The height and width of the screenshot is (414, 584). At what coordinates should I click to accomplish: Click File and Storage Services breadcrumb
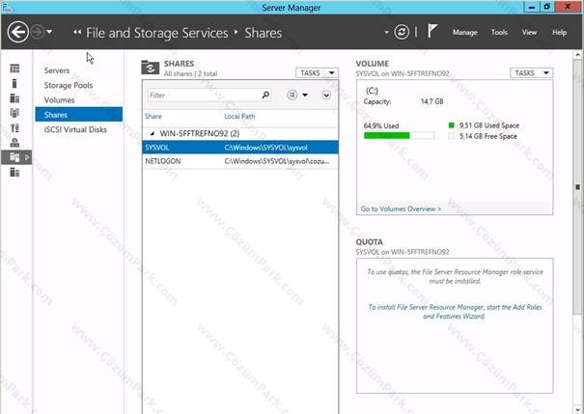pos(156,33)
